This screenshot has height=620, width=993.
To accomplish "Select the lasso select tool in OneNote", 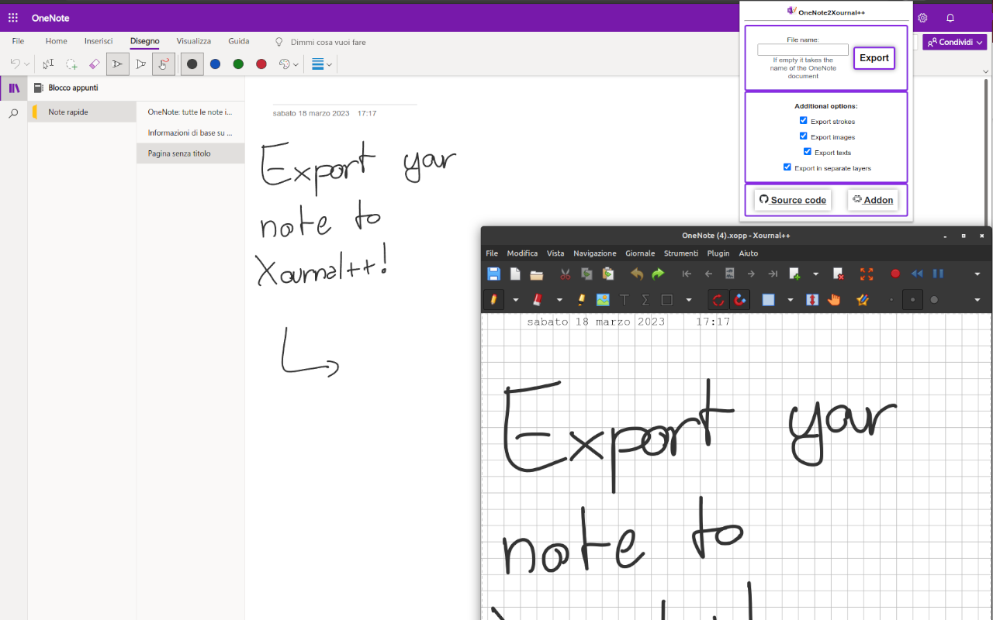I will pos(71,64).
